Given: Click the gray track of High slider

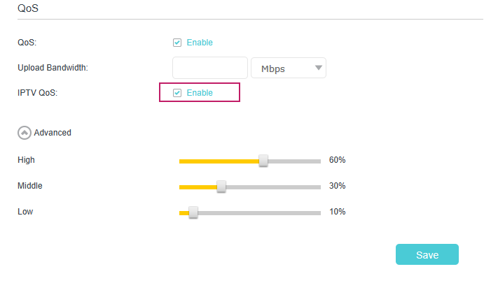Looking at the screenshot, I should tap(294, 161).
